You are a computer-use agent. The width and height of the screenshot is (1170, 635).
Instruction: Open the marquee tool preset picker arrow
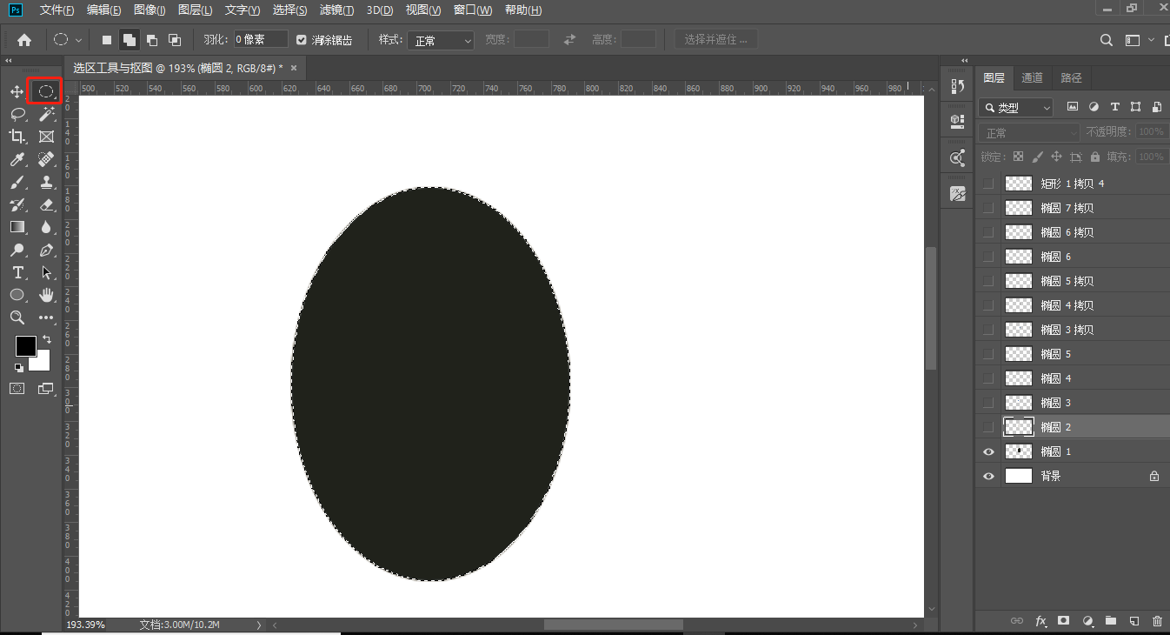point(79,40)
